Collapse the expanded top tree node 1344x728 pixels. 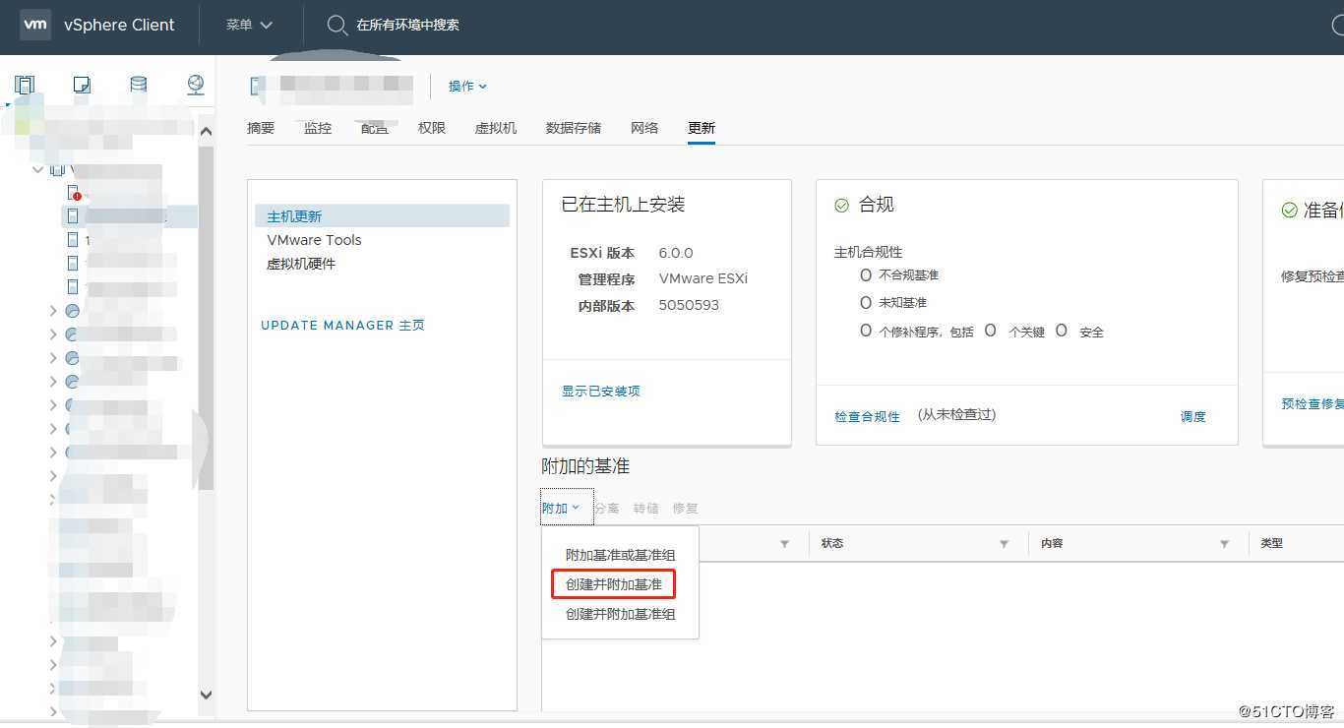pyautogui.click(x=38, y=169)
